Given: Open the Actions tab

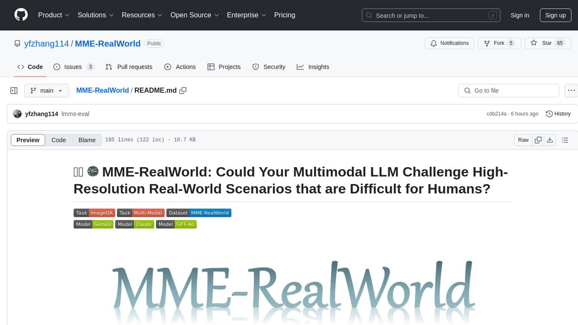Looking at the screenshot, I should (x=180, y=67).
